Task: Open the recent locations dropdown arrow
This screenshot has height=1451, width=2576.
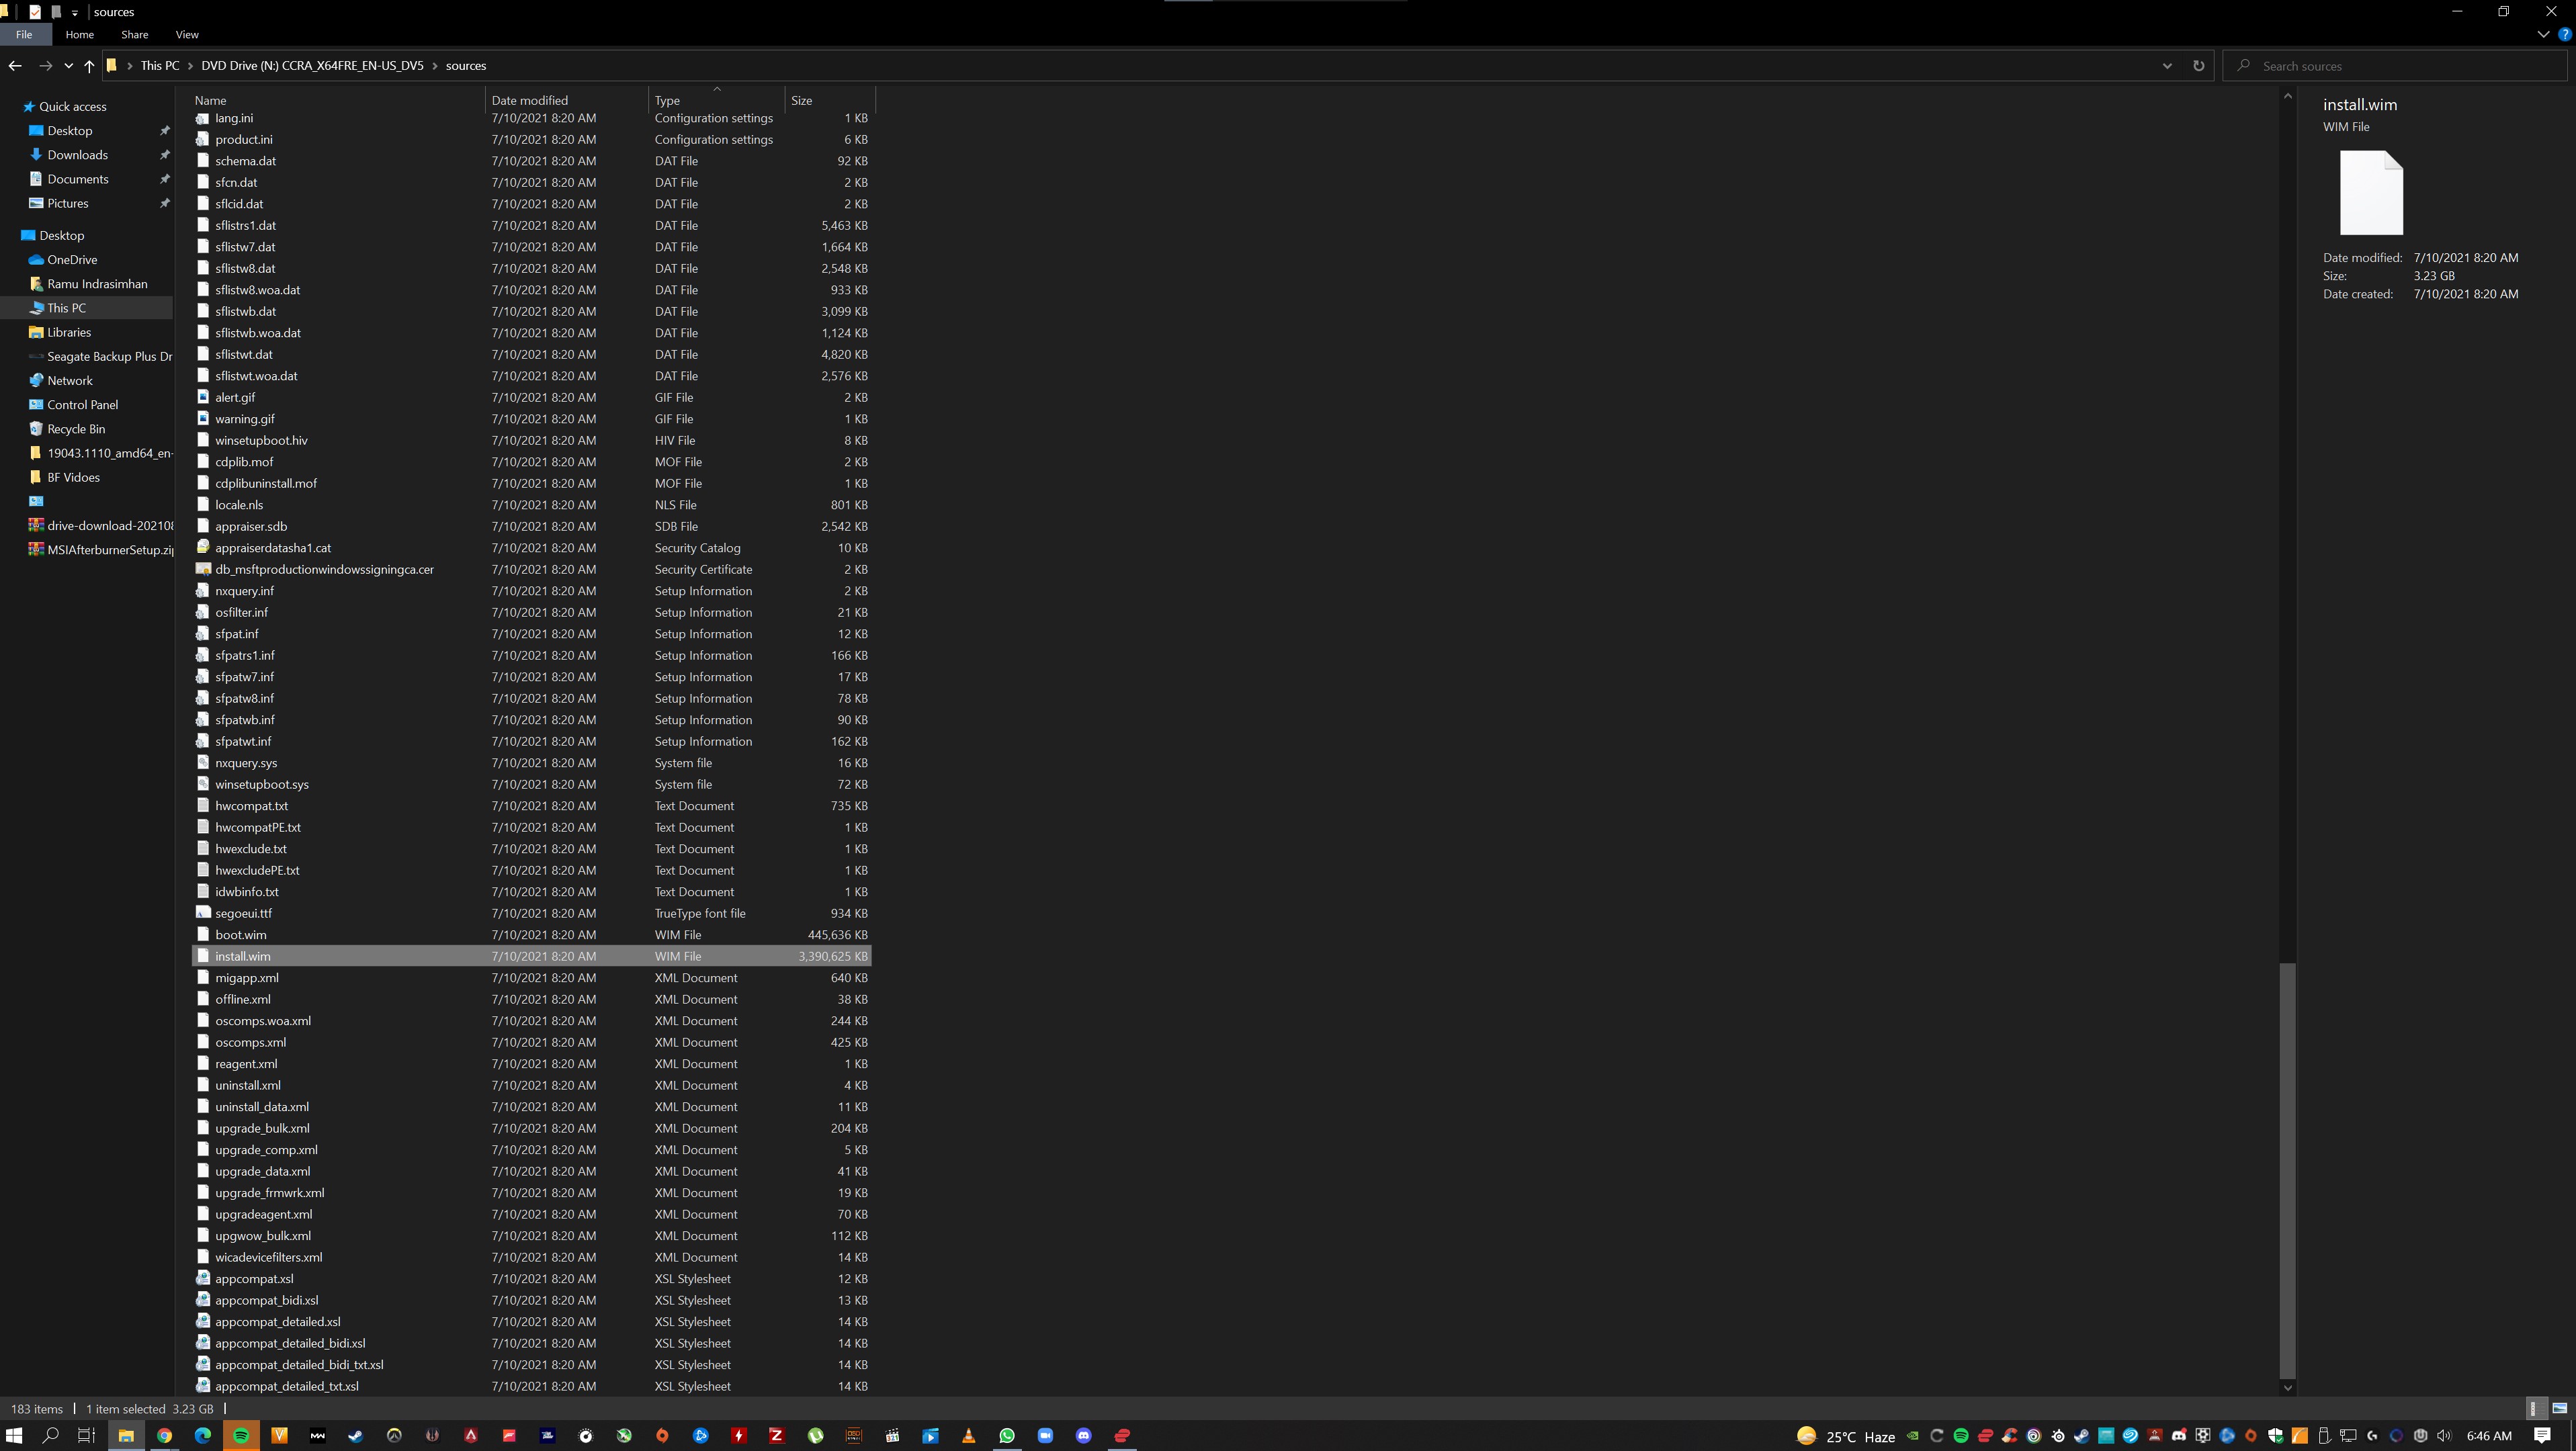Action: 68,66
